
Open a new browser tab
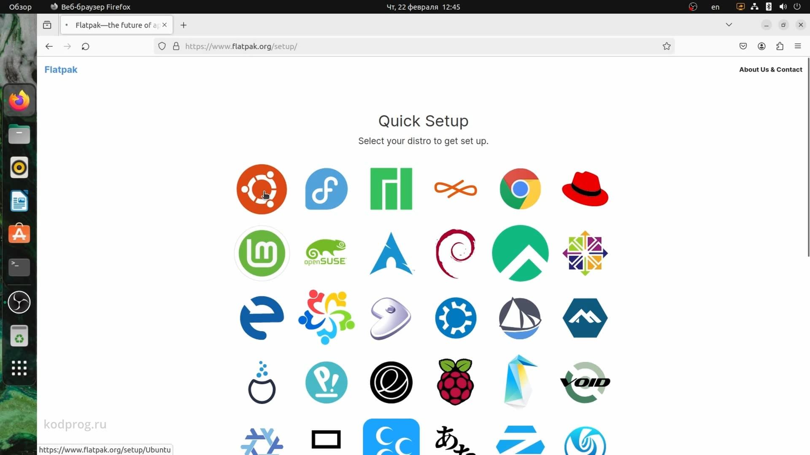184,25
